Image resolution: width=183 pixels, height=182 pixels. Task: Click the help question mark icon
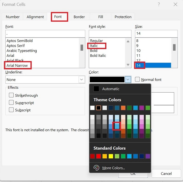159,4
